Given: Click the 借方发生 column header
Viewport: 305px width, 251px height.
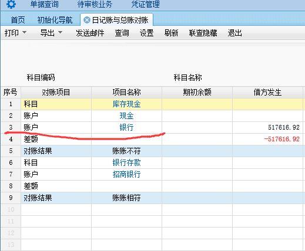Looking at the screenshot, I should [x=267, y=92].
